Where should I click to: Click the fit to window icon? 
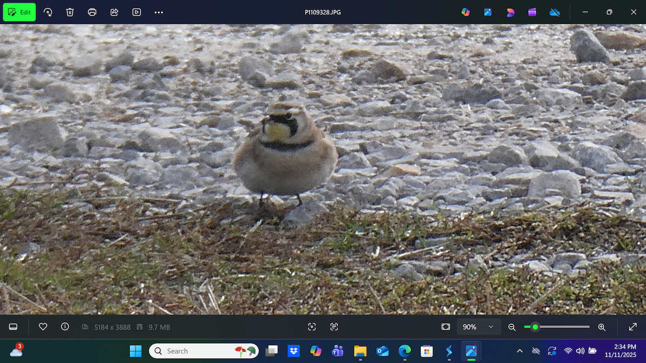pos(446,327)
